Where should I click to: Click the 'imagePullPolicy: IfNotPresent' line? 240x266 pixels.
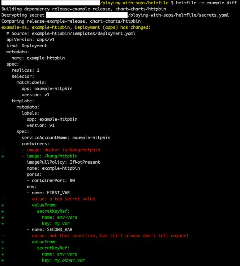63,162
